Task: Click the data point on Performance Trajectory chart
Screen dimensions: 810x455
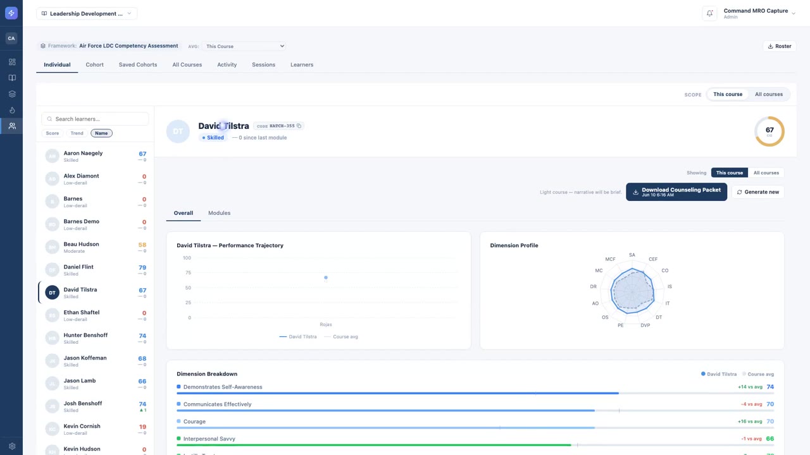Action: click(326, 277)
